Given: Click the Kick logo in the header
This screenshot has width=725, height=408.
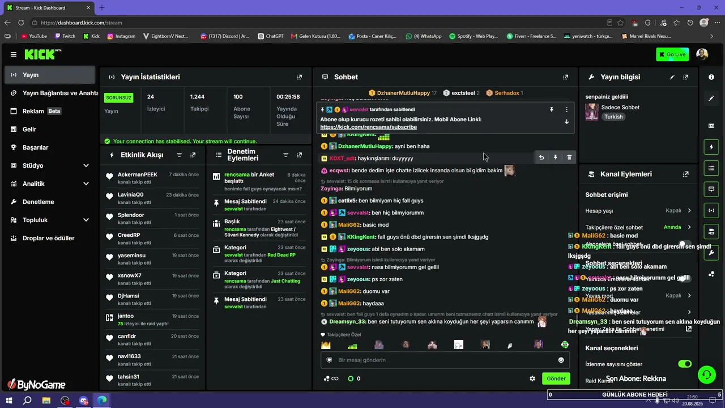Looking at the screenshot, I should tap(43, 54).
